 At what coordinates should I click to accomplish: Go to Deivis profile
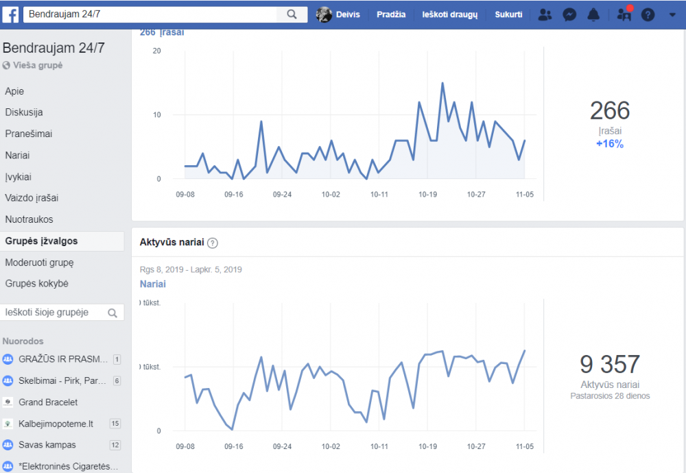click(338, 14)
